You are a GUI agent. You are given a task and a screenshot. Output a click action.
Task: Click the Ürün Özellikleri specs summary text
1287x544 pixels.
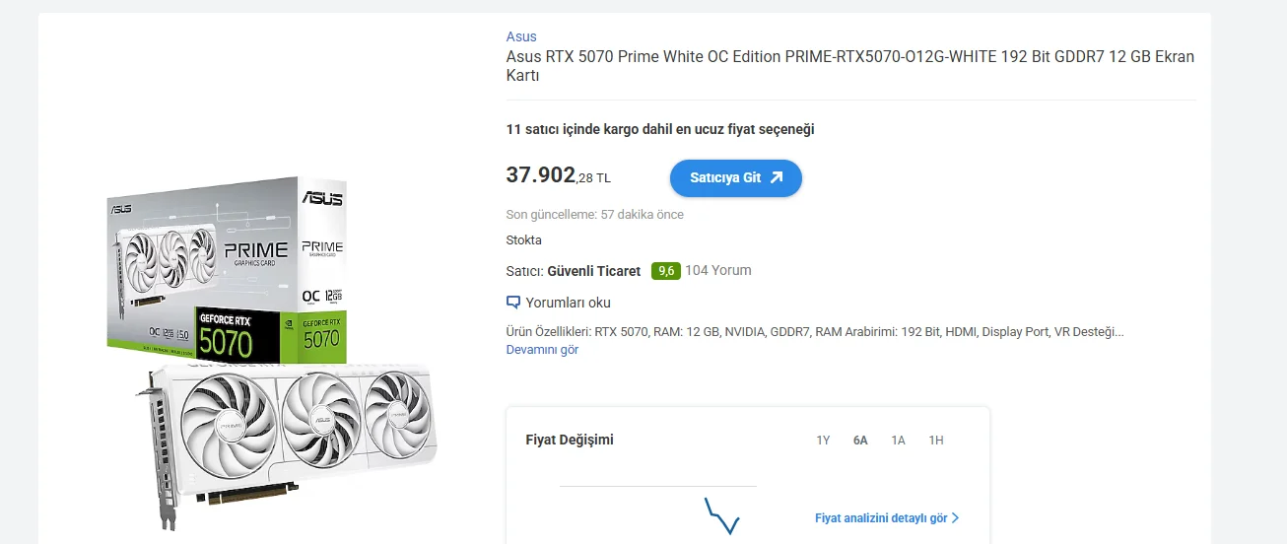coord(814,332)
